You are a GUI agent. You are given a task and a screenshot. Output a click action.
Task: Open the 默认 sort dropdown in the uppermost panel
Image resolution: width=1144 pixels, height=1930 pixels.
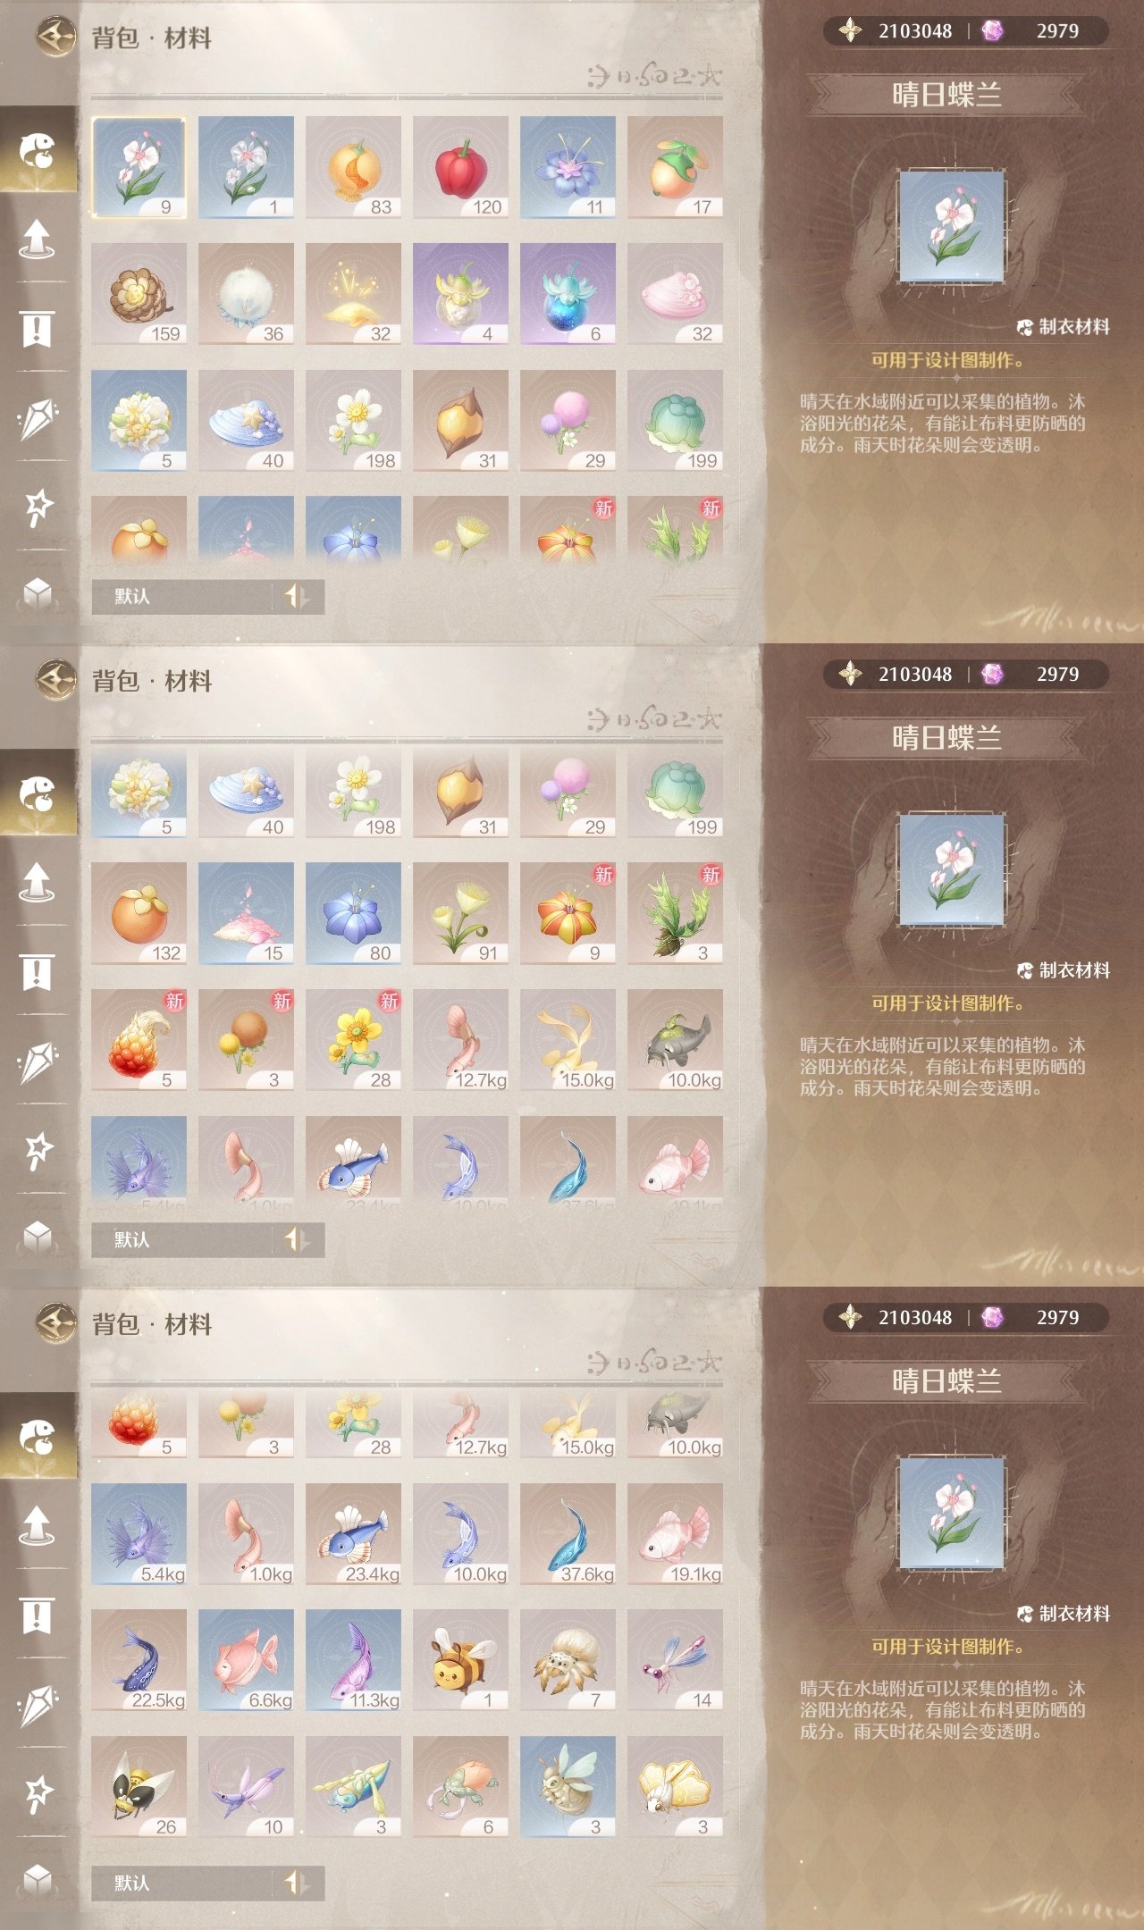[182, 597]
